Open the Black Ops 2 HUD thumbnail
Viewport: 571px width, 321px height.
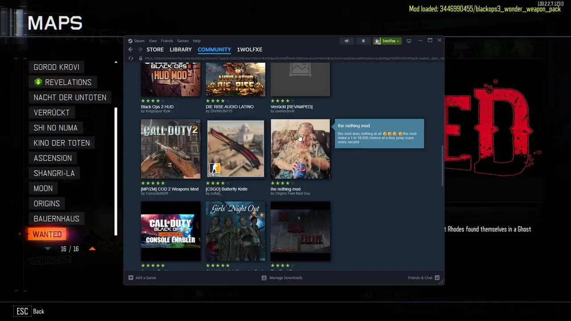[x=171, y=79]
